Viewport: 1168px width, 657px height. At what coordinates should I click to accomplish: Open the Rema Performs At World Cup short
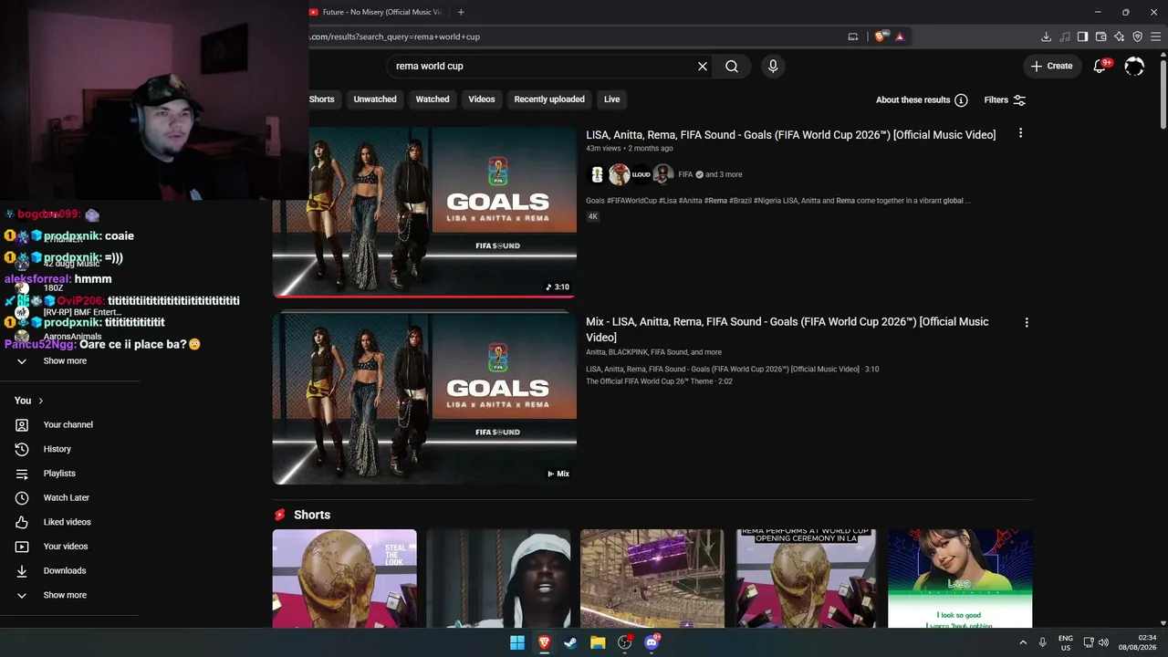806,579
